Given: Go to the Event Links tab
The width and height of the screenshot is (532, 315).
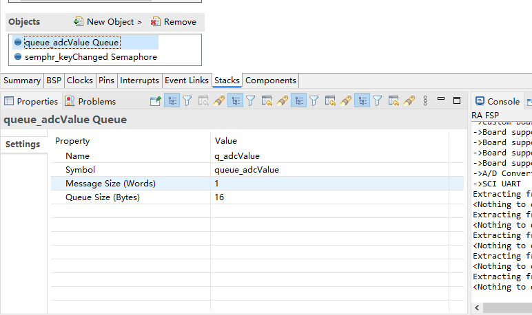Looking at the screenshot, I should pyautogui.click(x=187, y=80).
